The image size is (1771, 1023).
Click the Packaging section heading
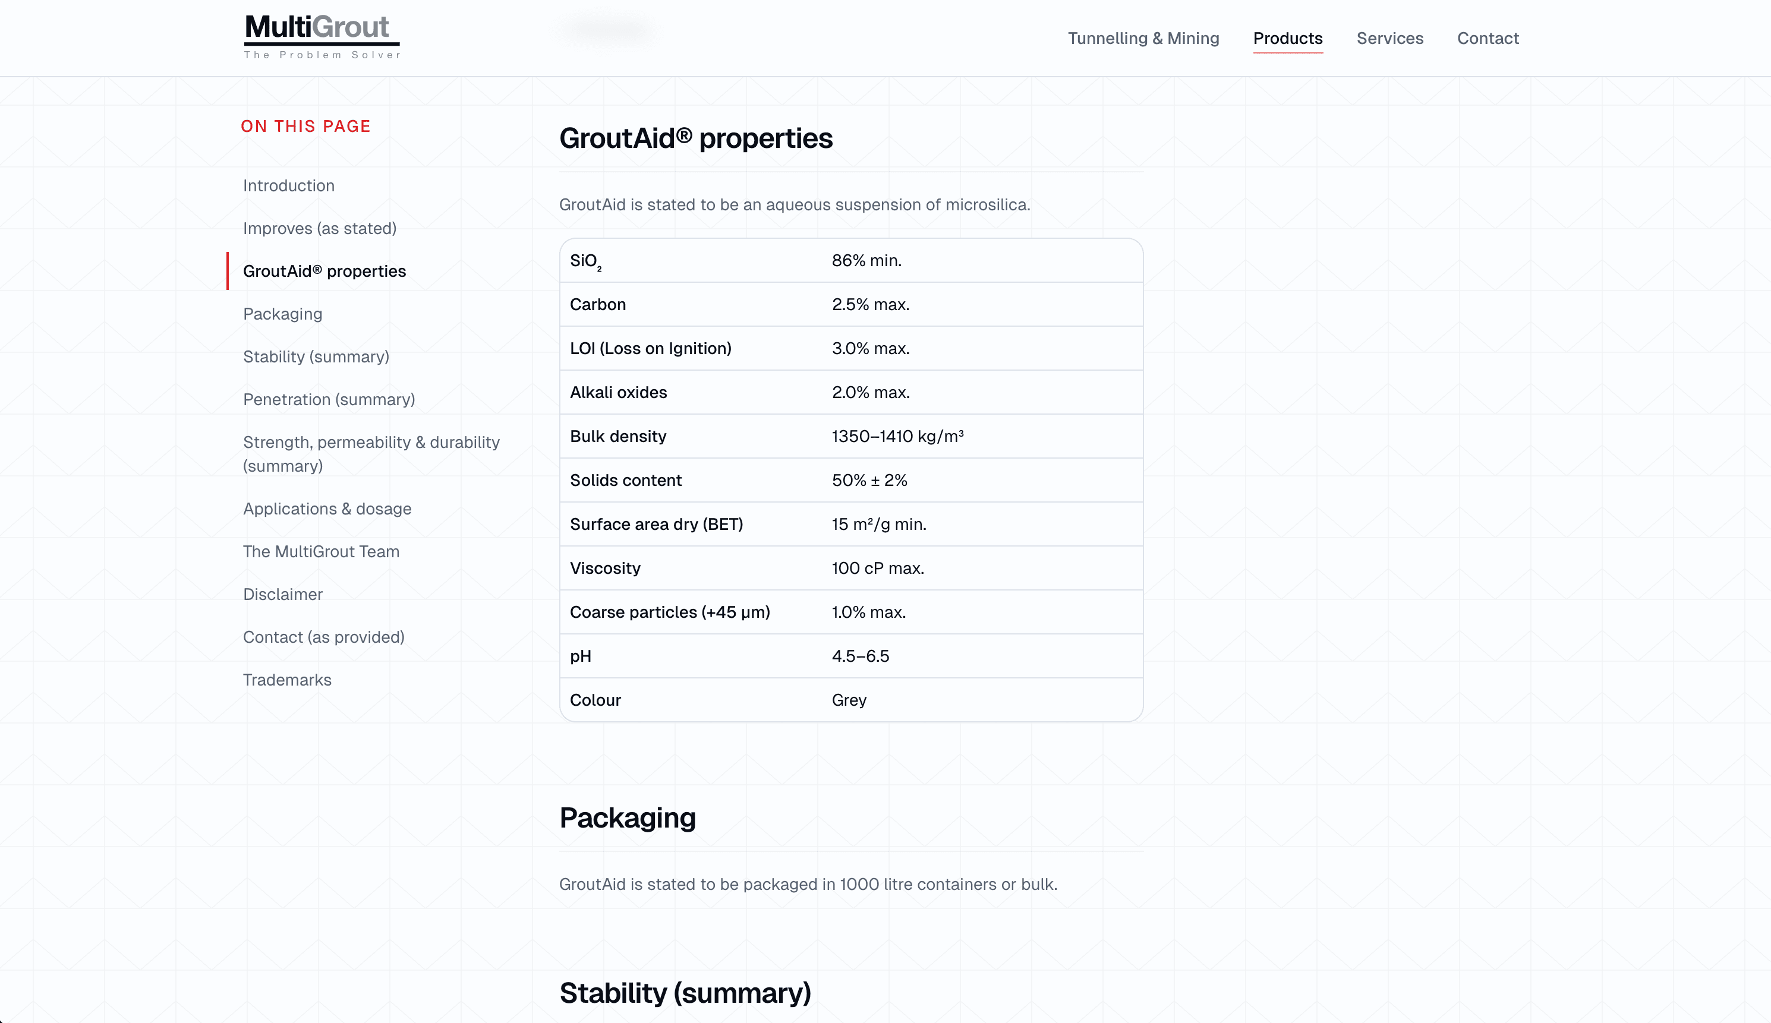click(x=627, y=818)
